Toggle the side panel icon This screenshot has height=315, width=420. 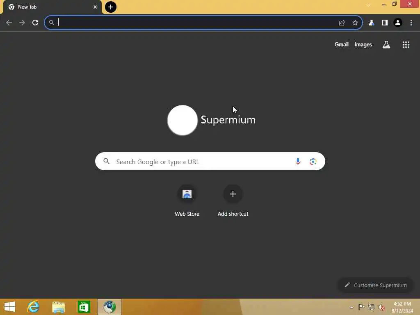point(385,23)
